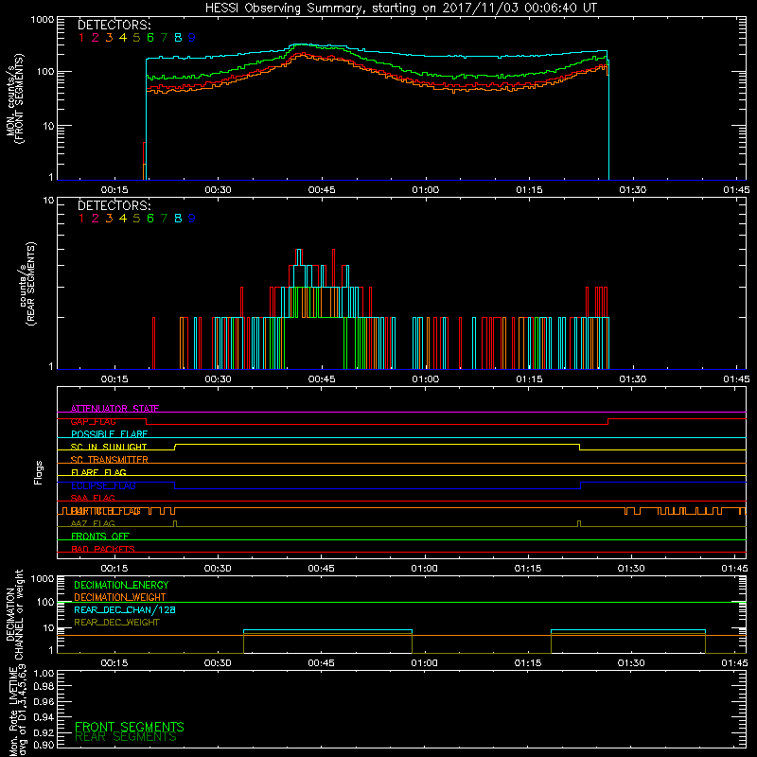The width and height of the screenshot is (757, 757).
Task: Select the DECIMATION_WEIGHT legend label
Action: 120,597
